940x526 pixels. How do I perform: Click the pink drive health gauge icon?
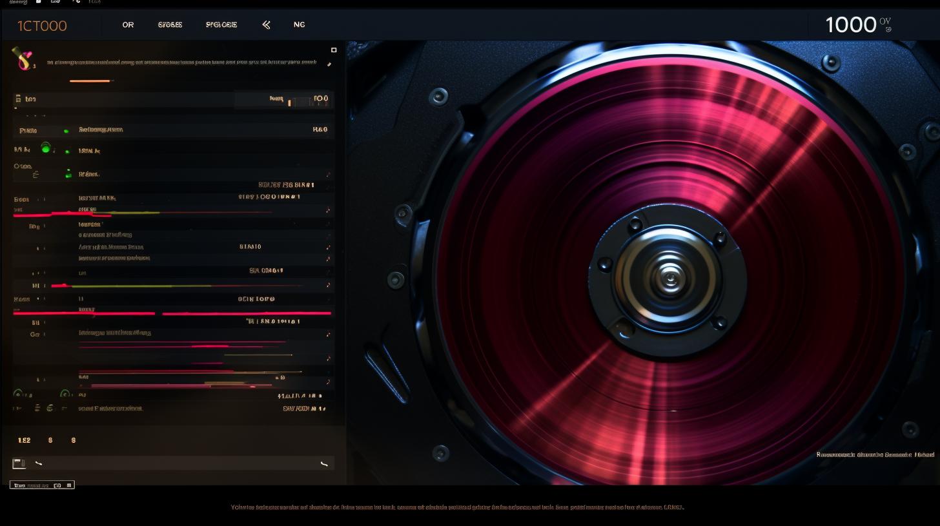21,59
